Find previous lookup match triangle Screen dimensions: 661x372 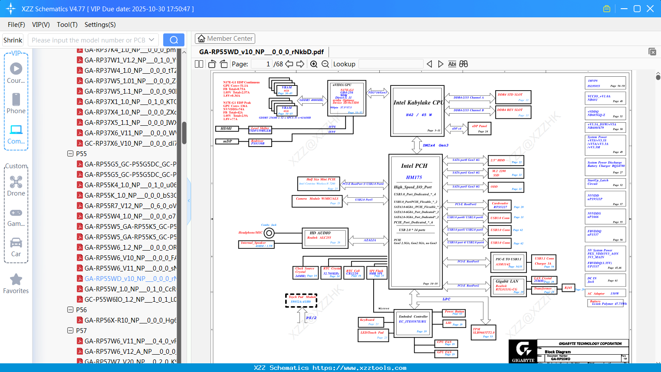[429, 64]
